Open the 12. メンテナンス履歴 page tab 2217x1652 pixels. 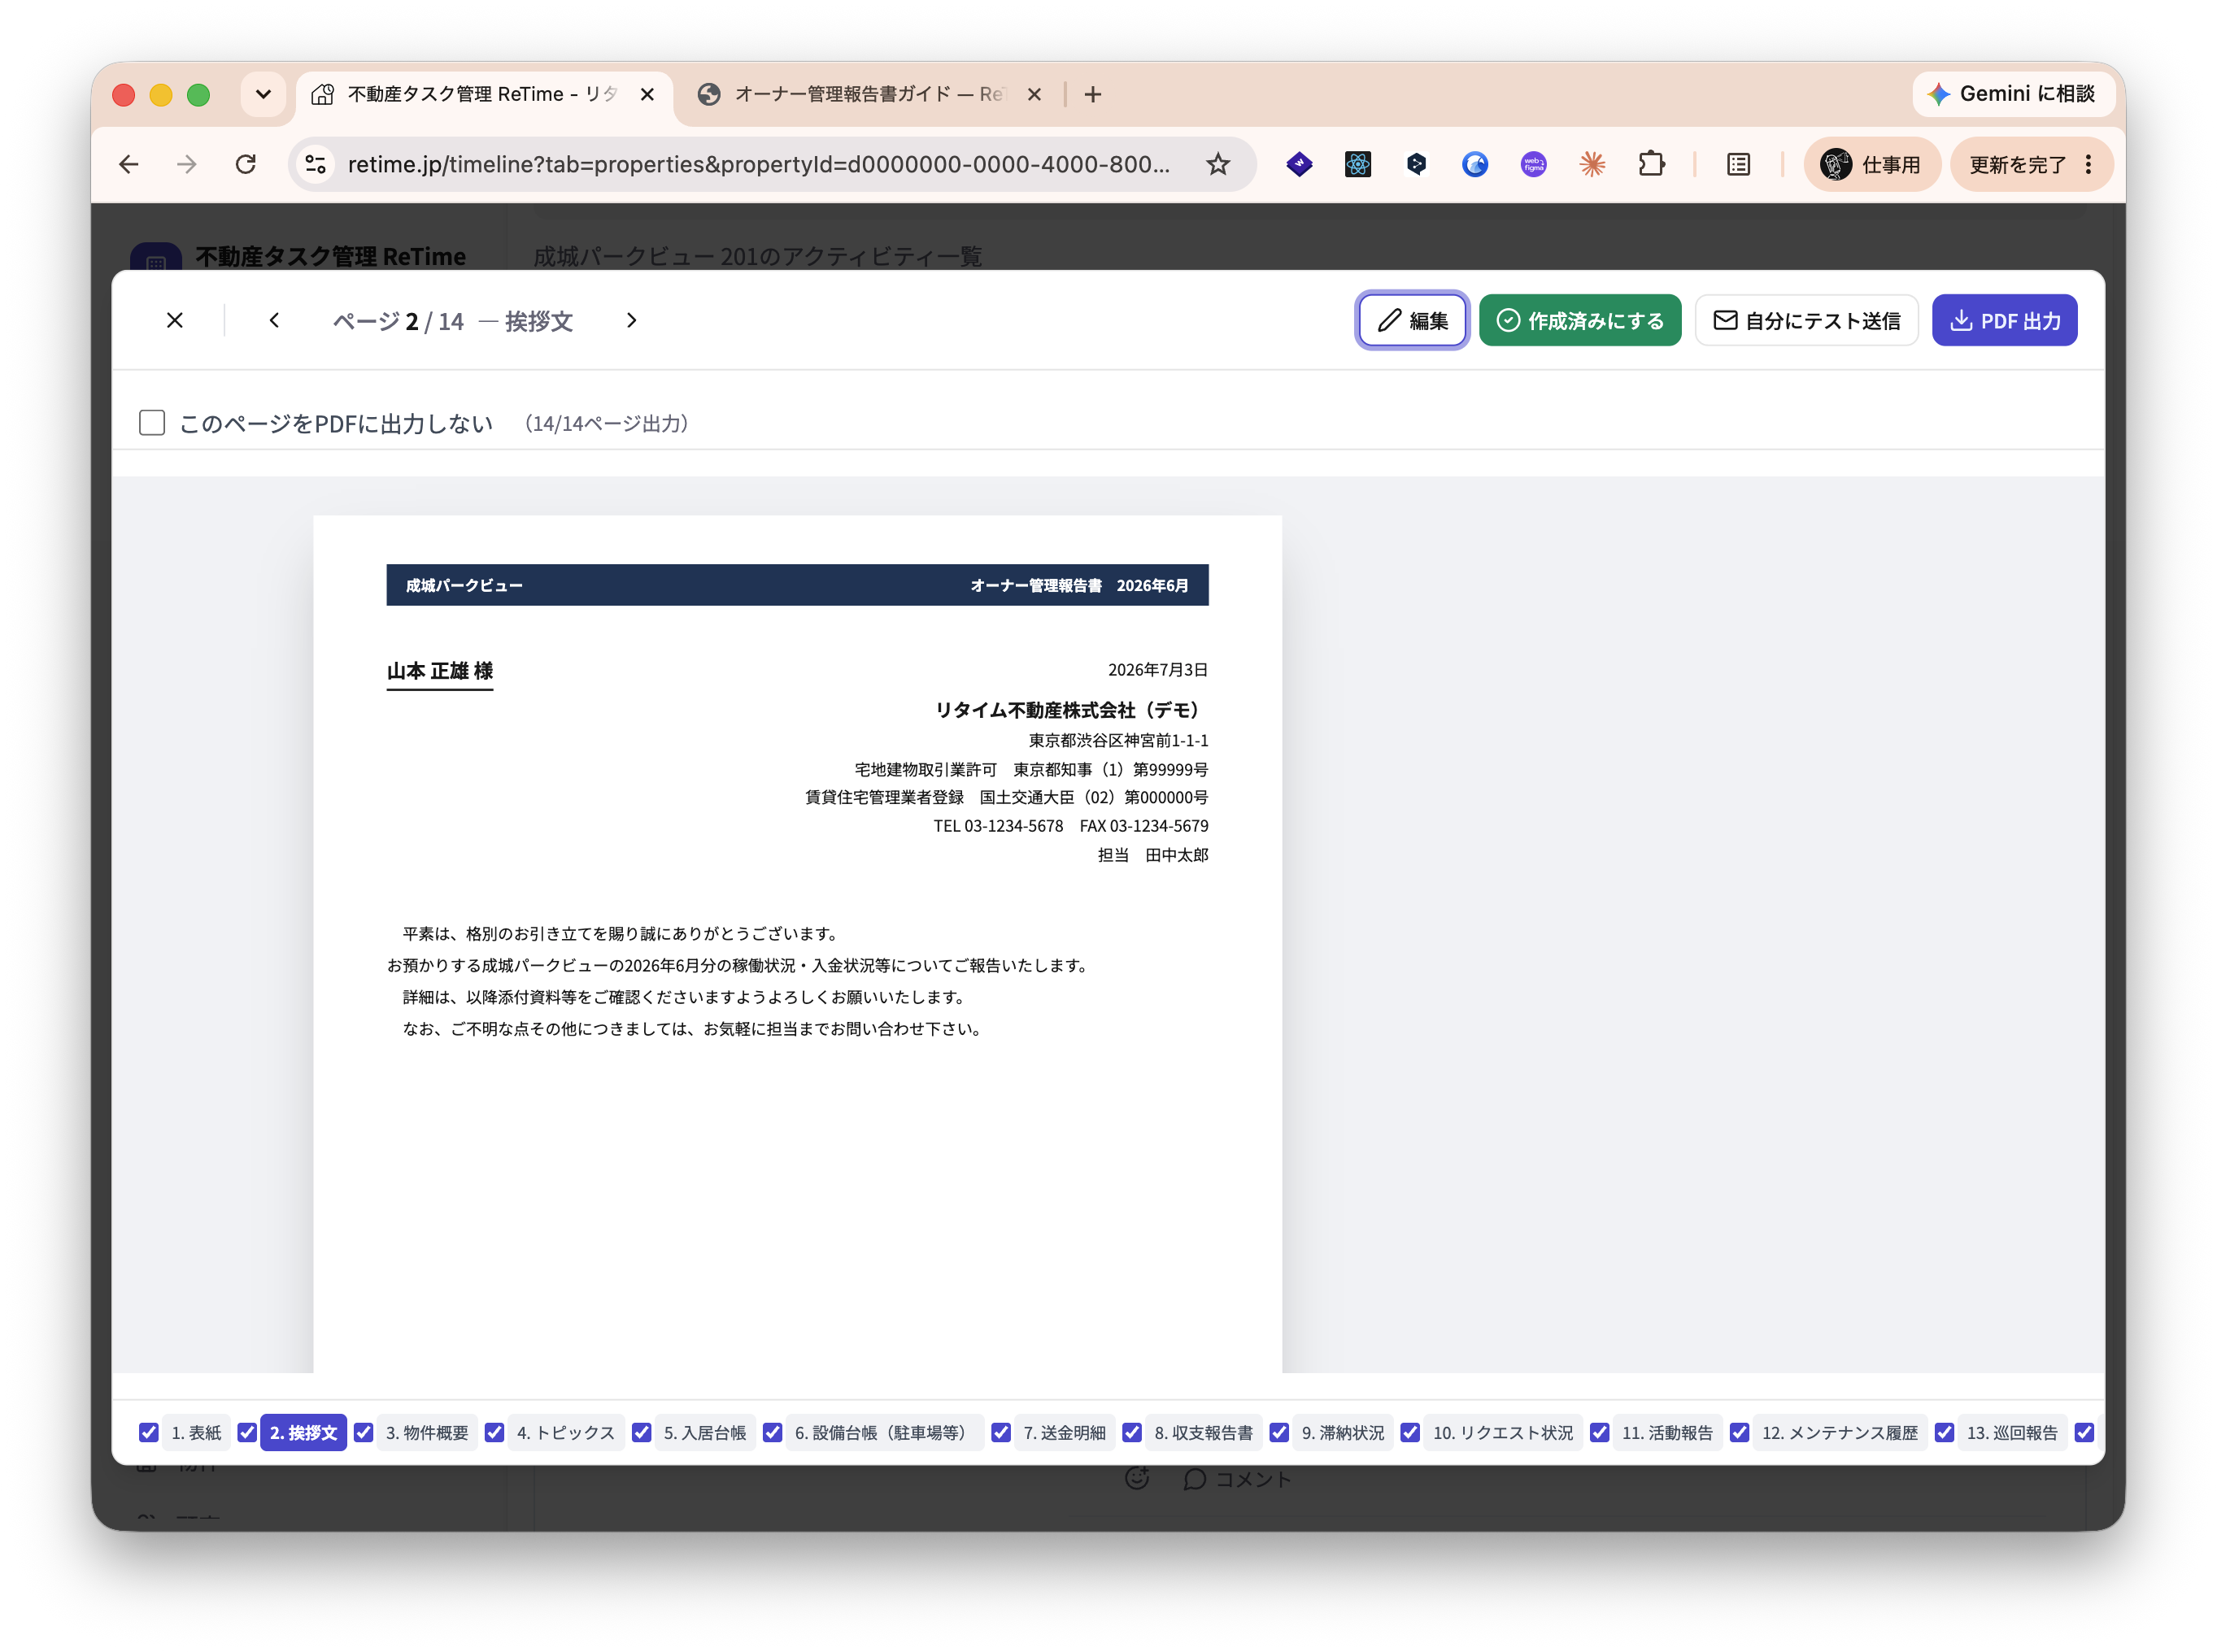coord(1840,1432)
